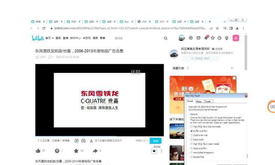This screenshot has width=275, height=165.
Task: Toggle the danmaku display switch
Action: pyautogui.click(x=76, y=141)
